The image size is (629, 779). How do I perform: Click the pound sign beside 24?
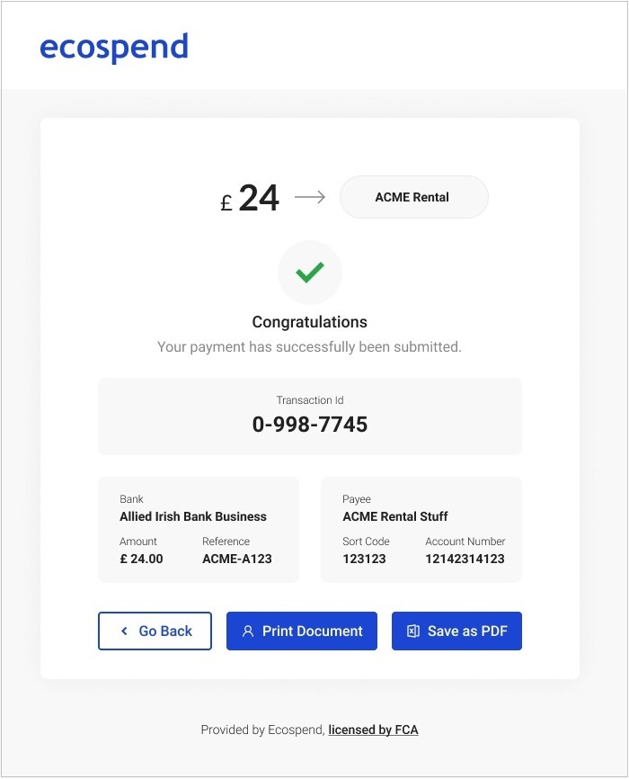[x=226, y=202]
